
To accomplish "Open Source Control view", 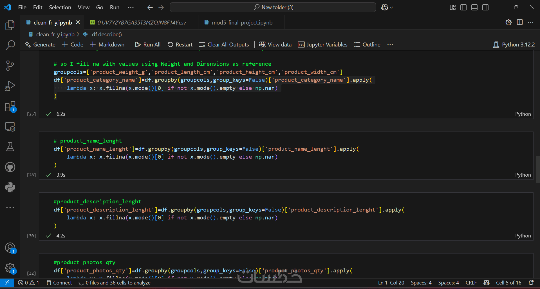I will tap(10, 66).
